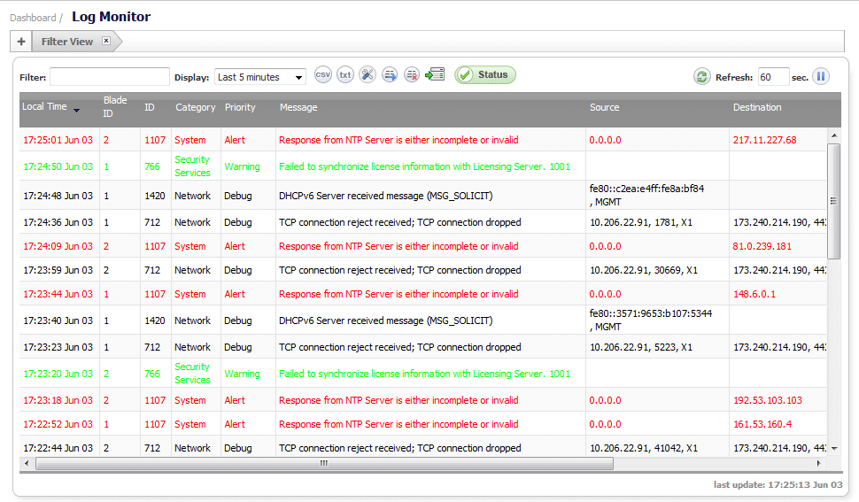Open log configuration wrench-and-screwdriver icon
Viewport: 859px width, 502px height.
368,75
